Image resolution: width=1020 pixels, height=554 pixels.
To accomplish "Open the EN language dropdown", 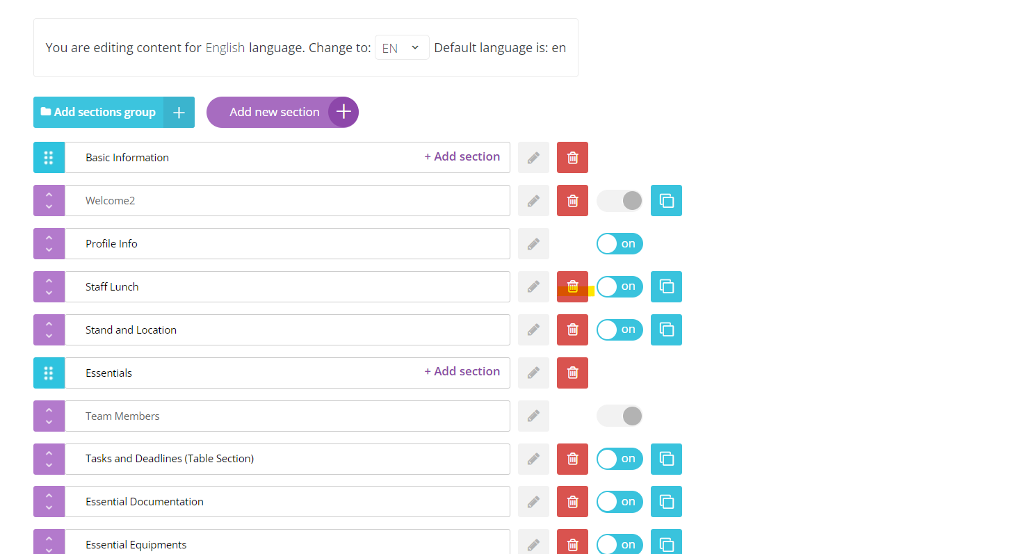I will [x=401, y=48].
